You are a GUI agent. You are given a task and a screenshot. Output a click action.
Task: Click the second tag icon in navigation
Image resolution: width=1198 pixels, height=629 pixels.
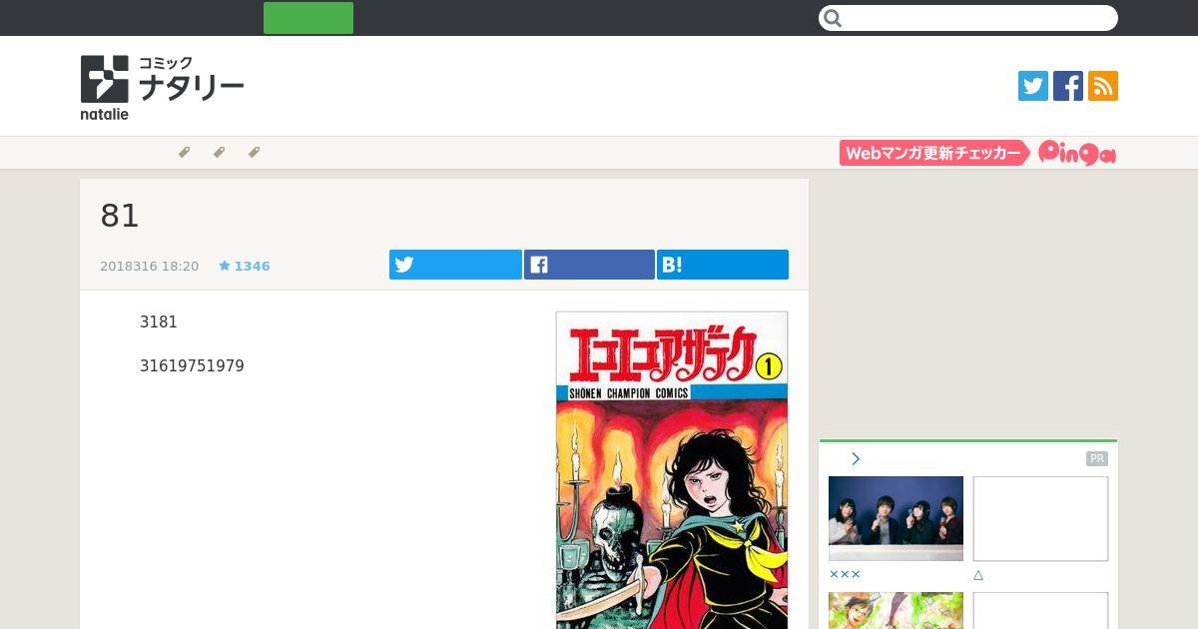pyautogui.click(x=219, y=153)
